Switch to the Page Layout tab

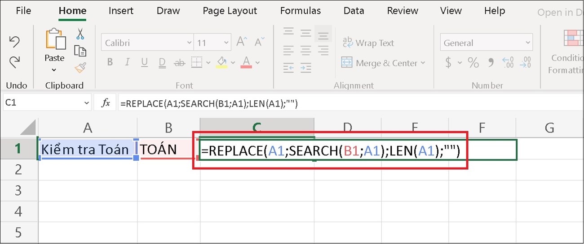[x=230, y=11]
